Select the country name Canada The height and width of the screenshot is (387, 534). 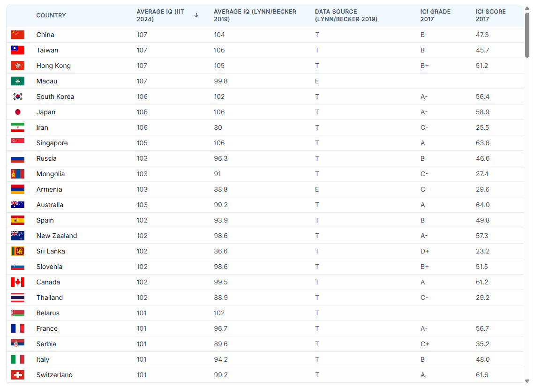[x=48, y=282]
